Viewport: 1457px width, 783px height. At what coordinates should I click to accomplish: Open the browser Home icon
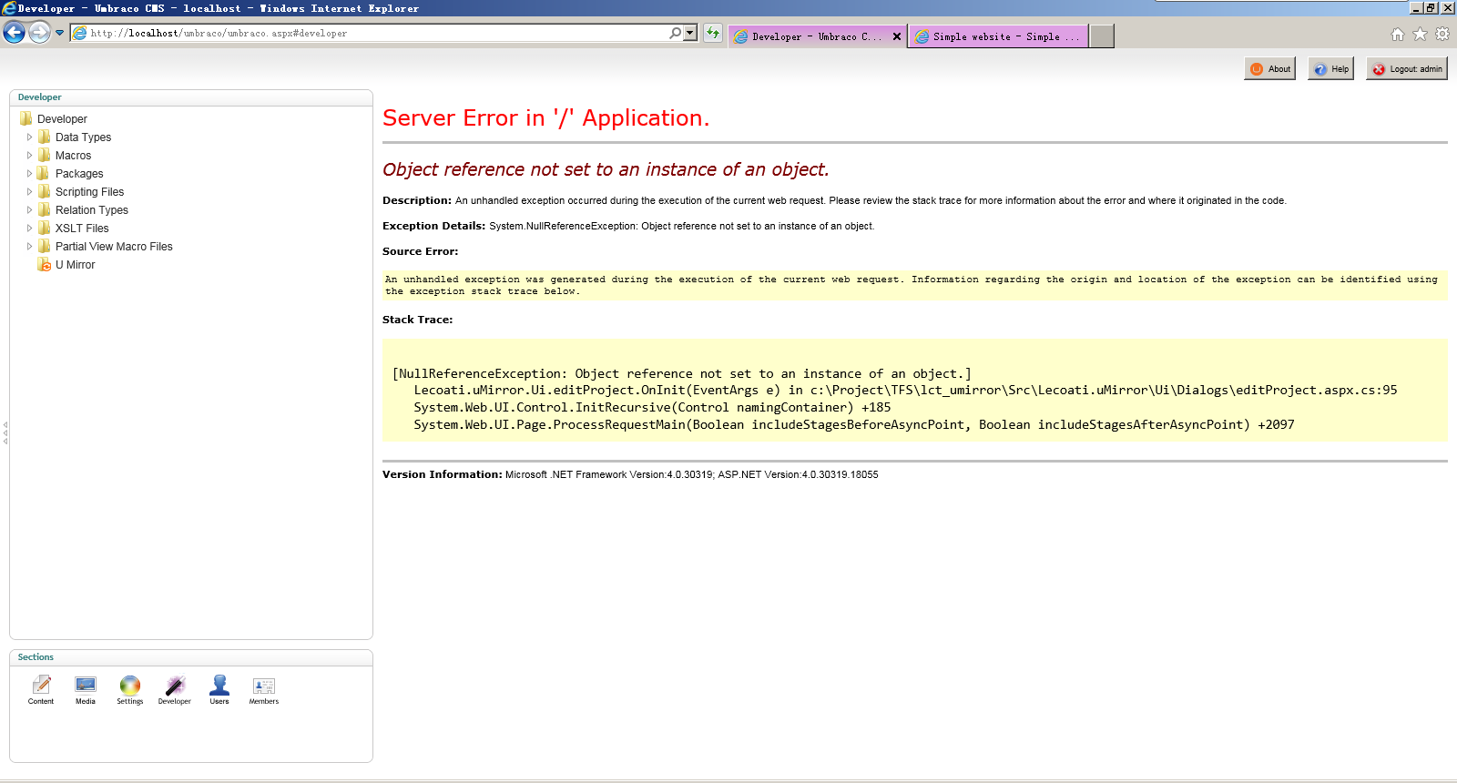1398,35
